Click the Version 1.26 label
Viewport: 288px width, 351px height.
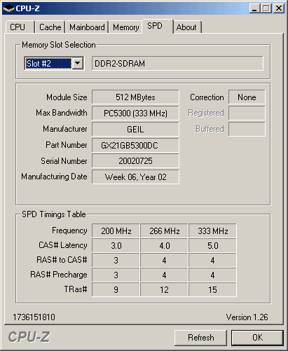coord(247,317)
